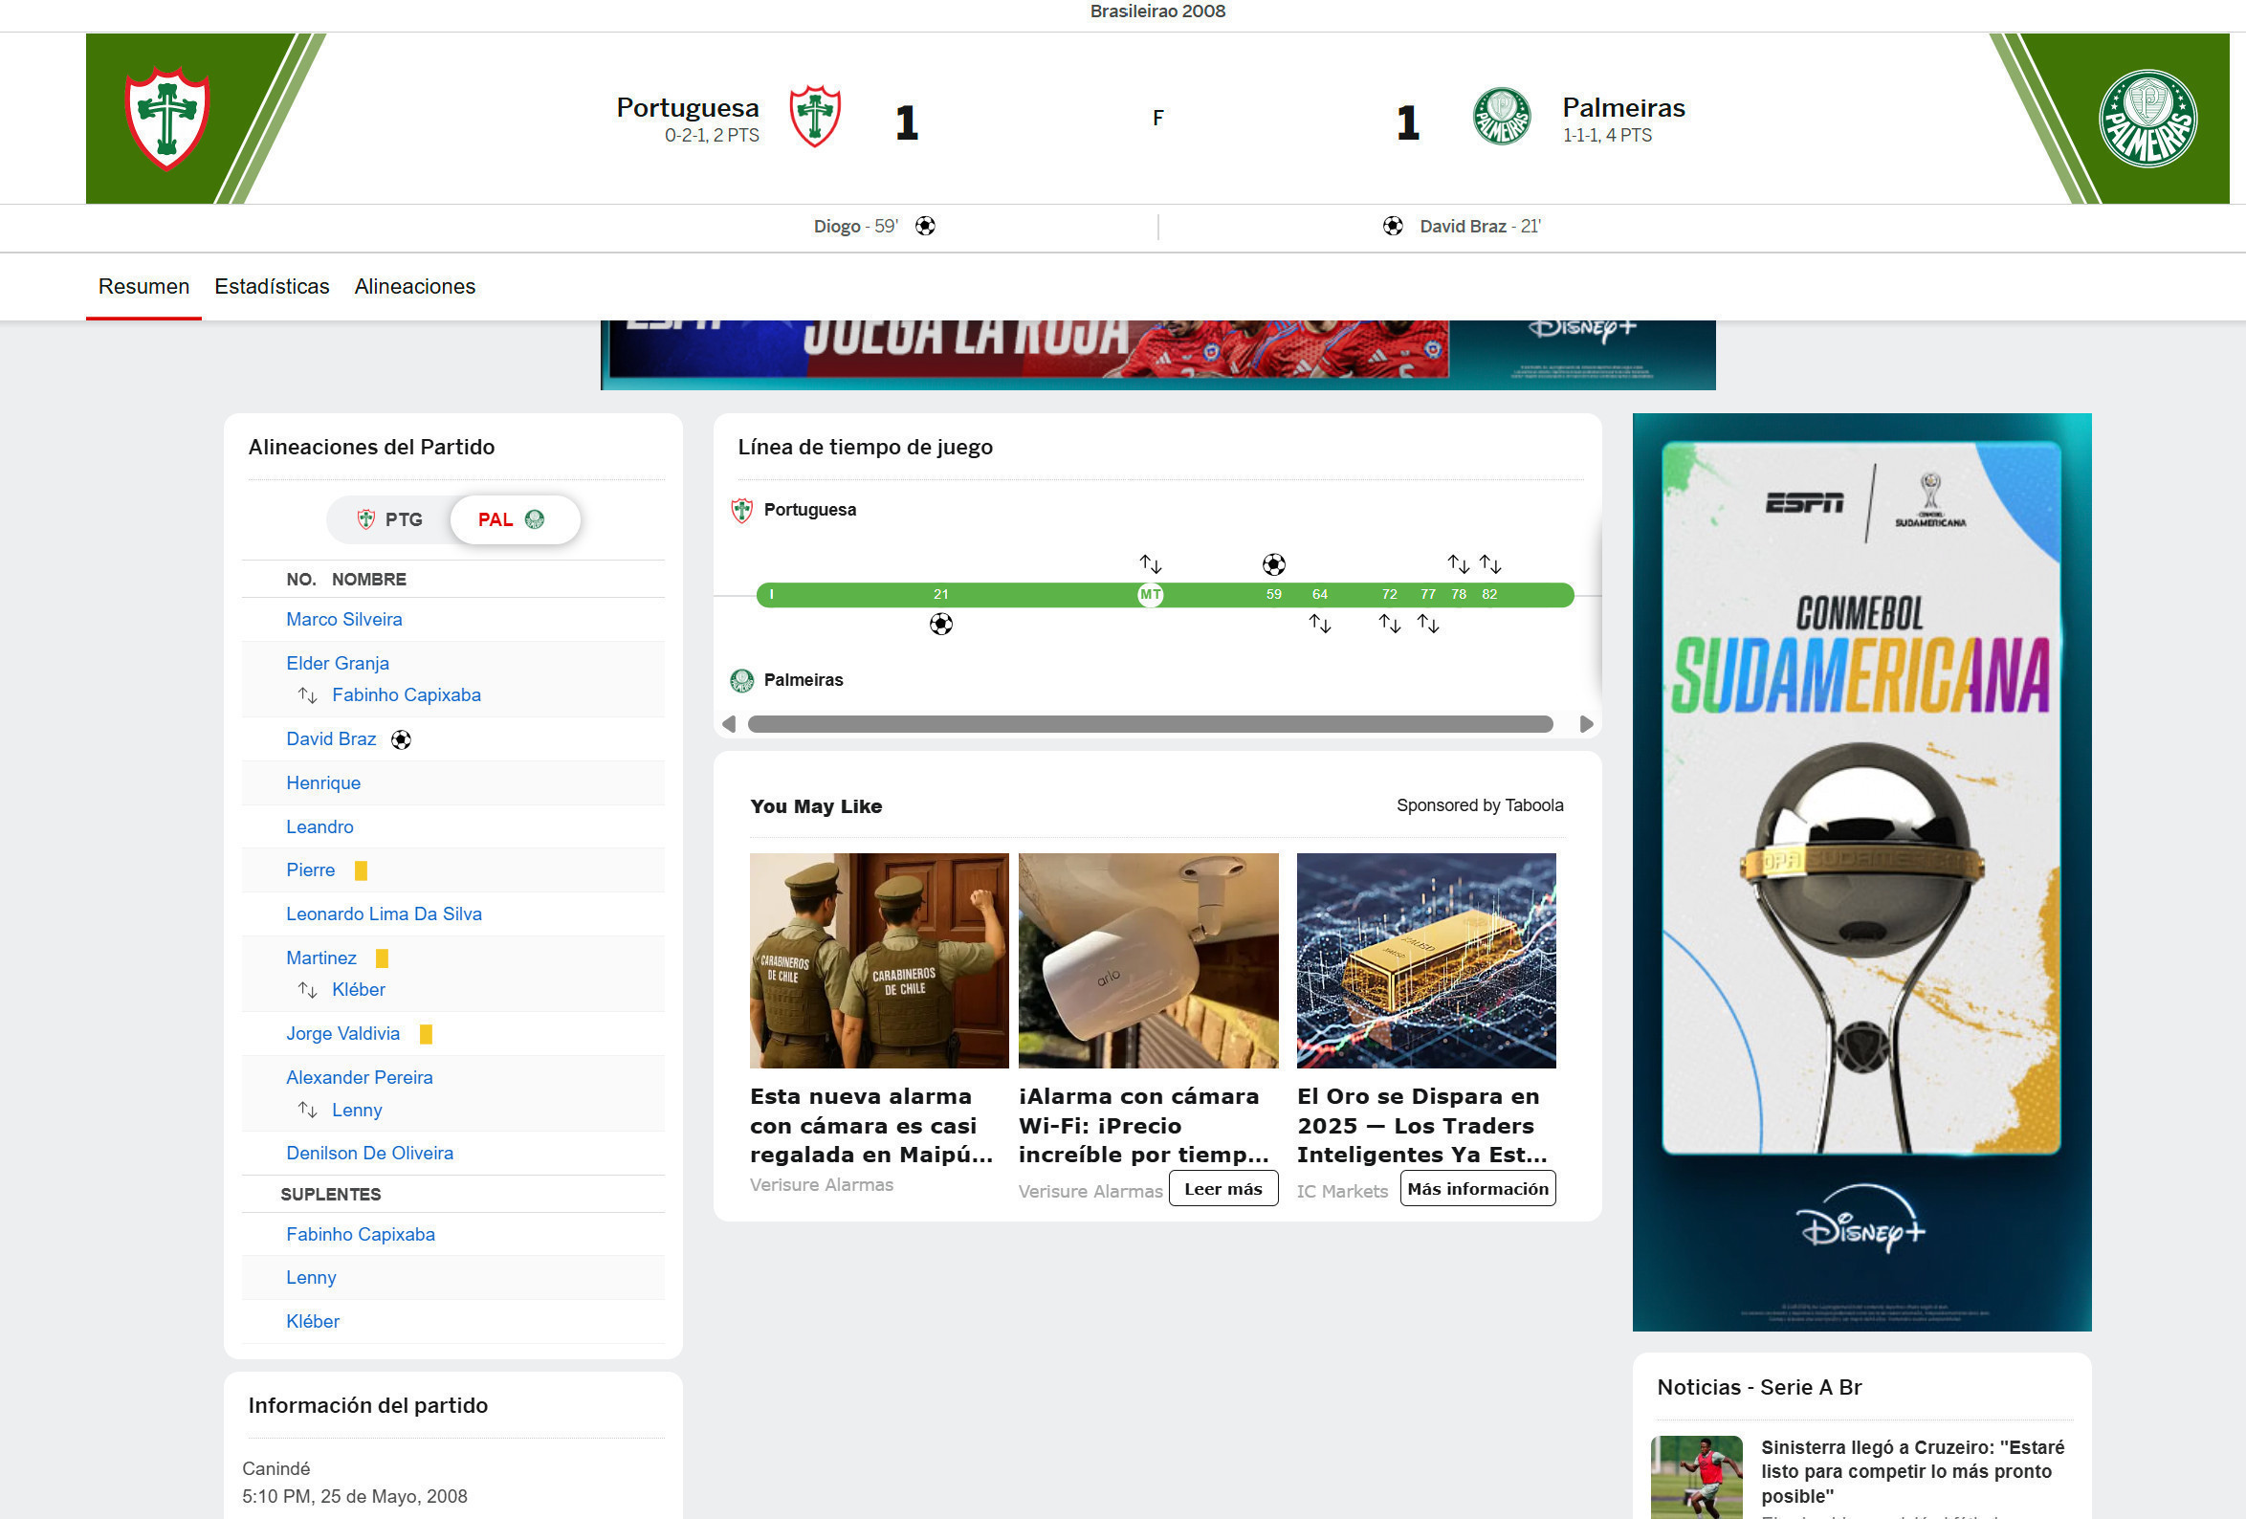Screen dimensions: 2246x1519
Task: Click the Portuguesa crest in the timeline header
Action: coord(741,510)
